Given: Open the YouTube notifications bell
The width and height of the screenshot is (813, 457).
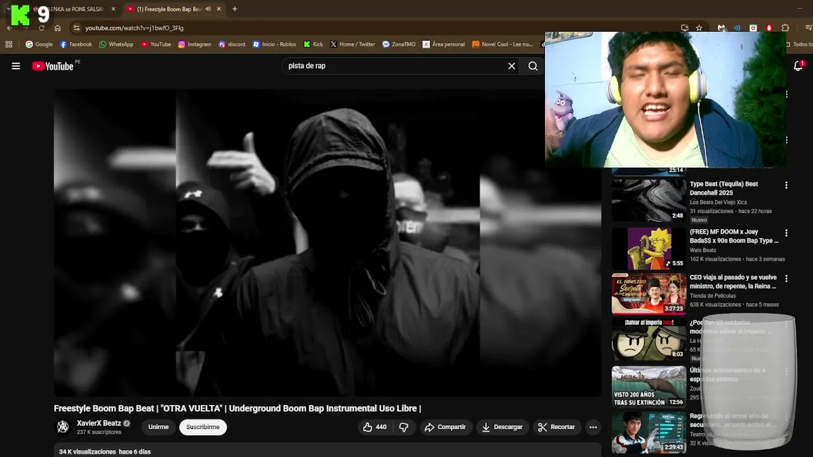Looking at the screenshot, I should [798, 66].
